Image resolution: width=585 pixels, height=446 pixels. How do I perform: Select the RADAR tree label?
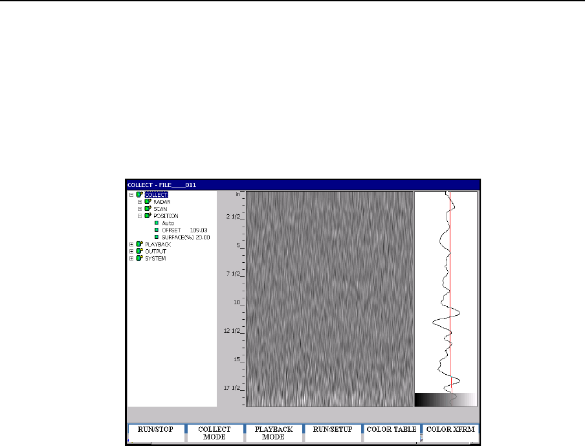coord(162,202)
